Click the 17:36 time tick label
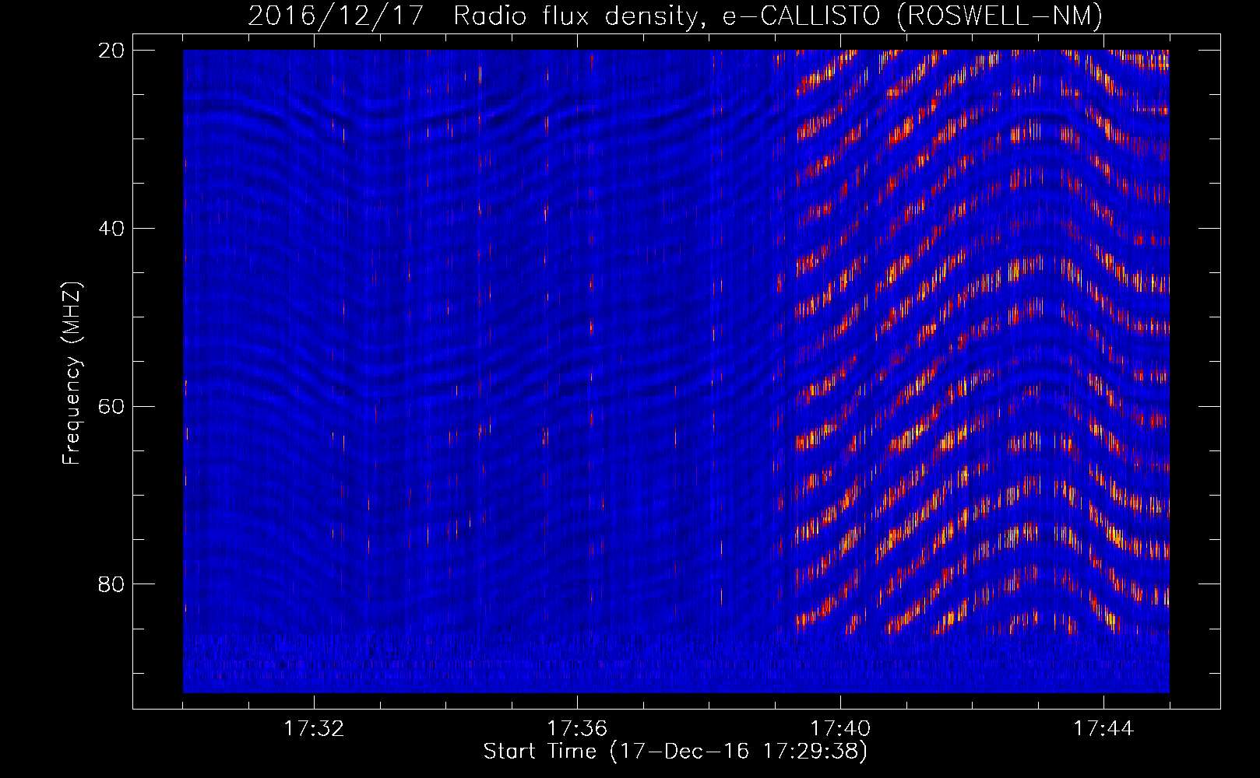 pyautogui.click(x=577, y=729)
